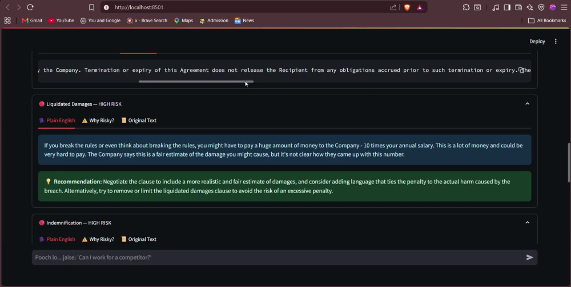This screenshot has width=571, height=287.
Task: Open You and Google bookmark
Action: (x=100, y=20)
